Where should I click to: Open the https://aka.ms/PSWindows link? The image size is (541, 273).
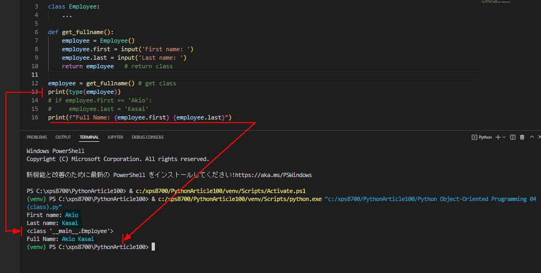[273, 175]
